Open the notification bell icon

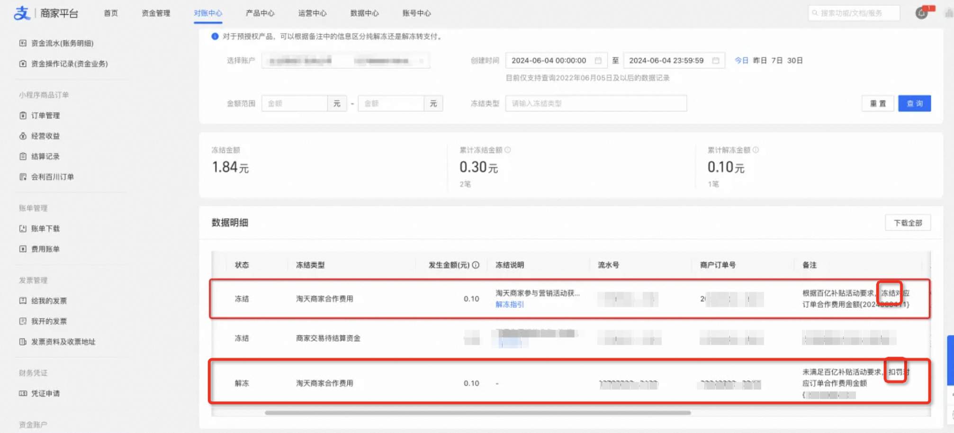pyautogui.click(x=921, y=13)
